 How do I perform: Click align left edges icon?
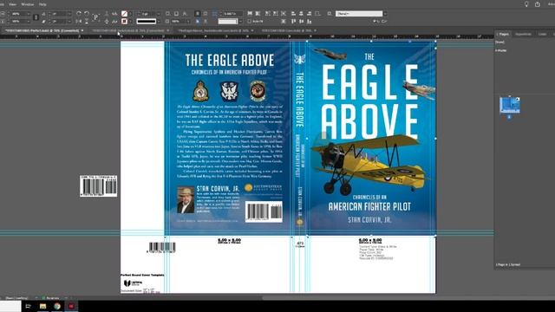(x=293, y=14)
